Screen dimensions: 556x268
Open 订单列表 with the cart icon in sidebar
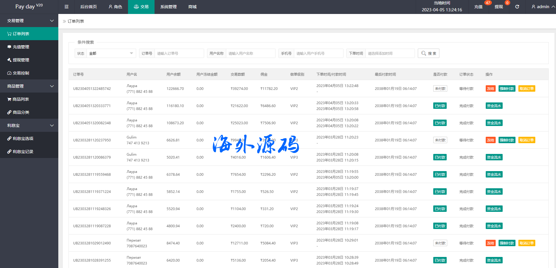[x=29, y=34]
